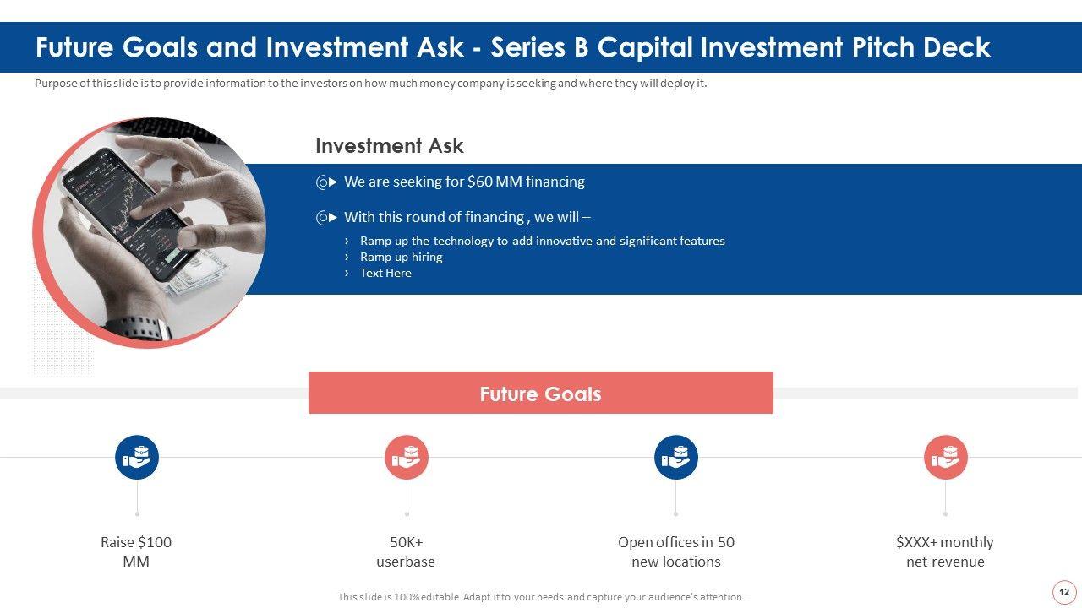The image size is (1082, 608).
Task: Click the chevron before Ramp up hiring
Action: [347, 258]
